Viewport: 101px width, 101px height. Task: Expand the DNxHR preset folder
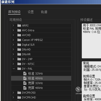[13, 54]
